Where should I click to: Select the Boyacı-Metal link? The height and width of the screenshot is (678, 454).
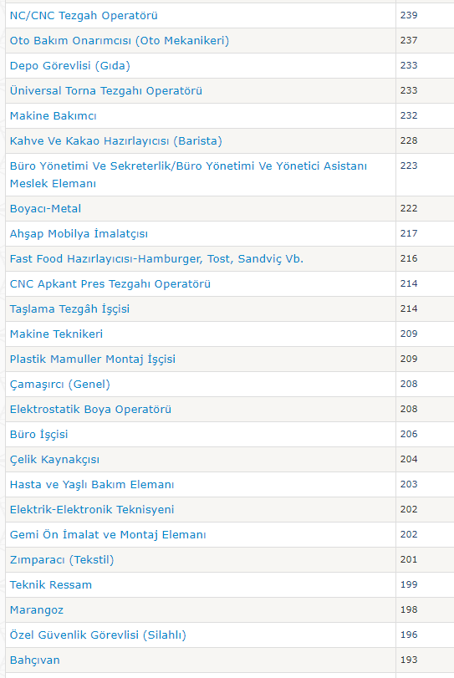(45, 209)
